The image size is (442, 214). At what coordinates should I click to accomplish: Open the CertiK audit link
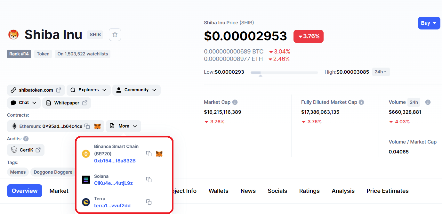point(26,150)
